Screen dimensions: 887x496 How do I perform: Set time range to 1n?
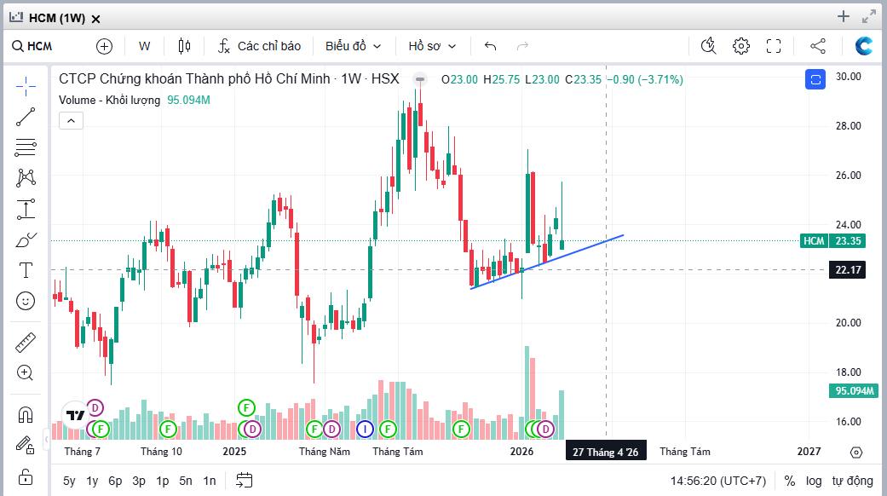point(210,481)
